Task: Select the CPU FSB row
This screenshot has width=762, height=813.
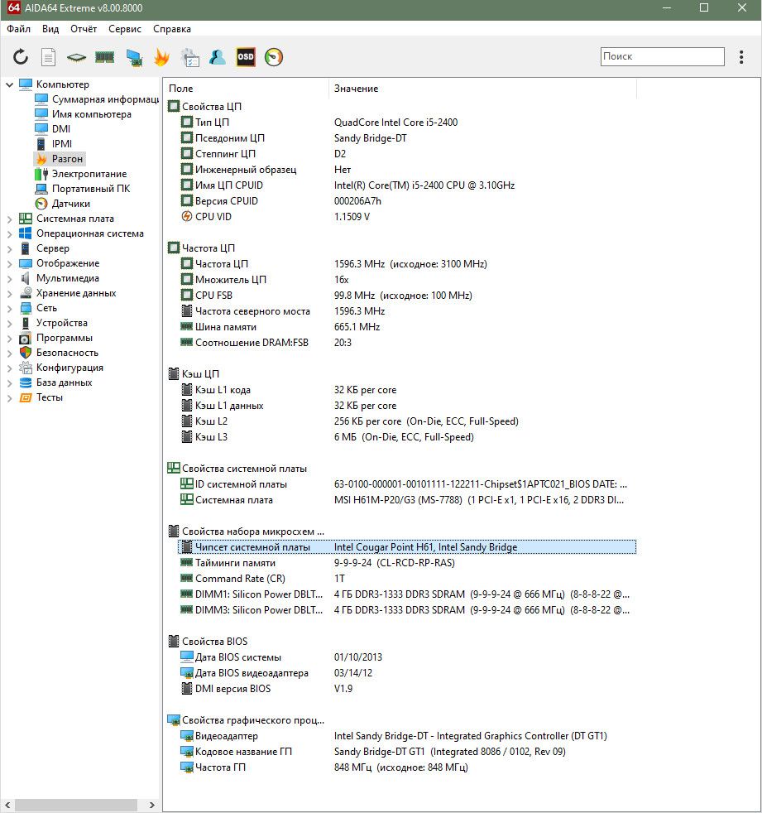Action: point(407,296)
